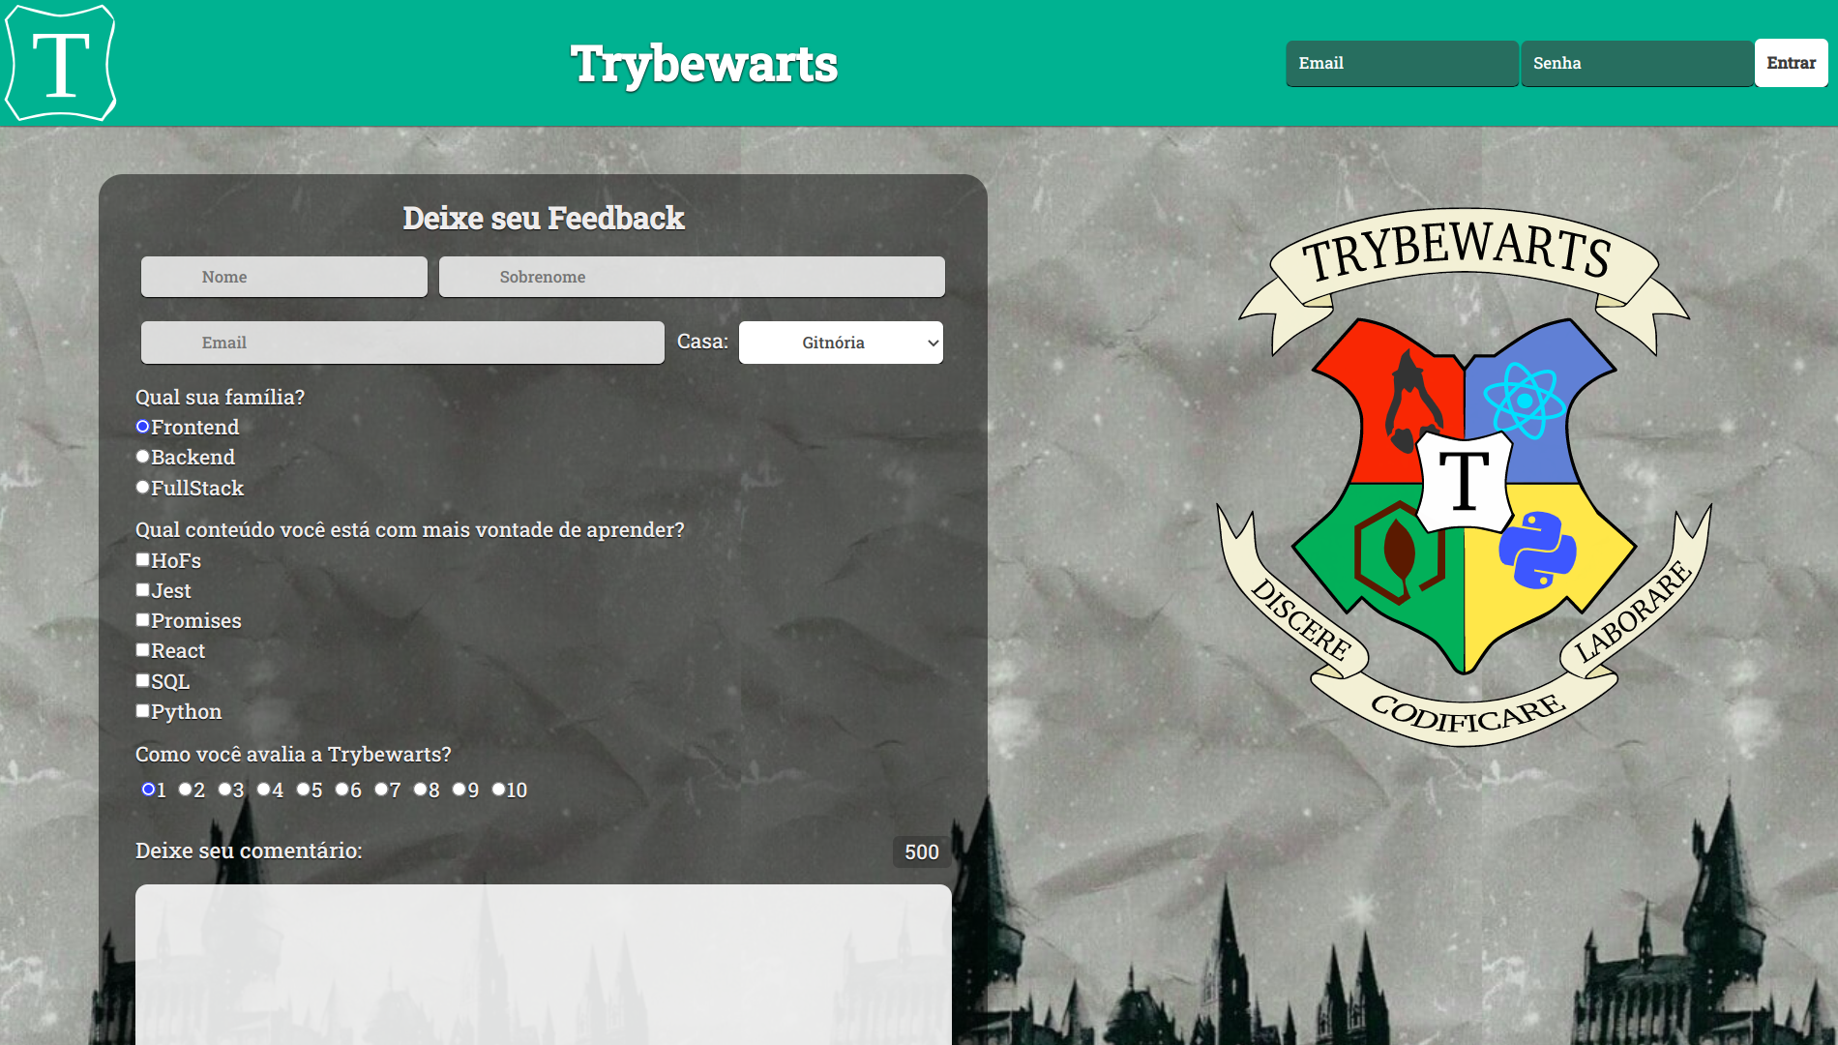
Task: Select the Backend family radio button
Action: [x=143, y=457]
